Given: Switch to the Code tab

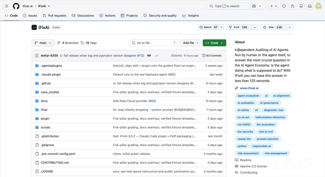Looking at the screenshot, I should (11, 16).
